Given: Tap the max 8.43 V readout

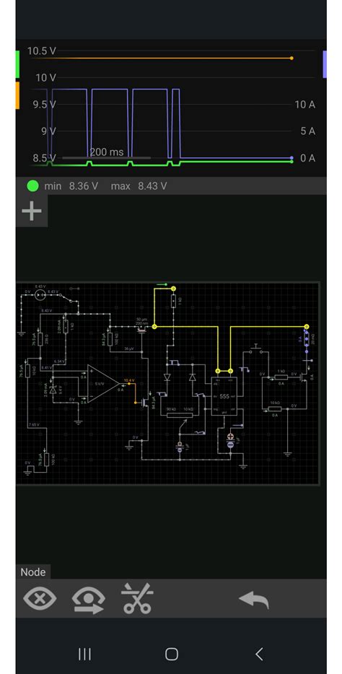Looking at the screenshot, I should [x=139, y=186].
